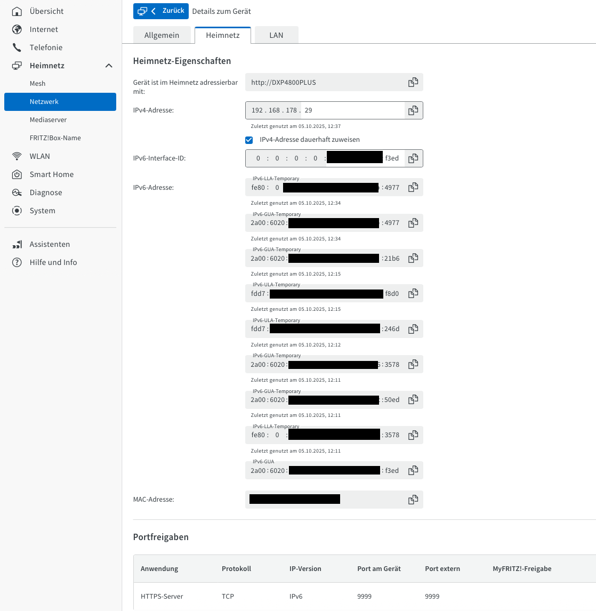Click the Protokoll column header
The height and width of the screenshot is (611, 596).
point(237,568)
